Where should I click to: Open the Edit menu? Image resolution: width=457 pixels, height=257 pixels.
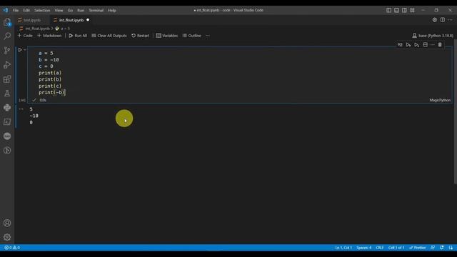pos(26,10)
